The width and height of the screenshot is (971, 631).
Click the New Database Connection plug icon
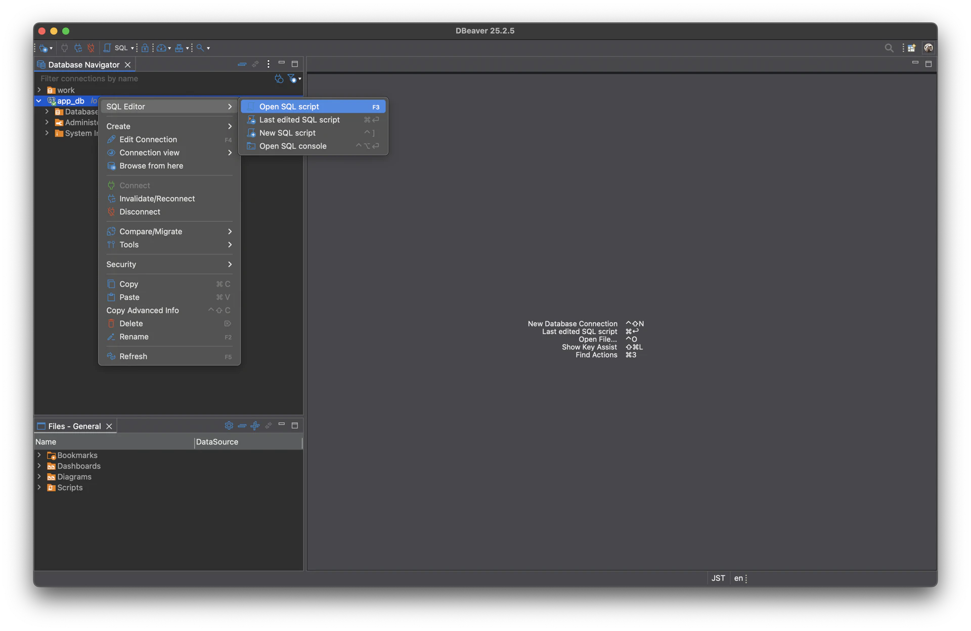pyautogui.click(x=43, y=48)
